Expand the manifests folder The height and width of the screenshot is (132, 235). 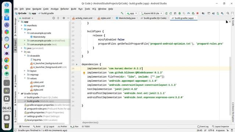[x=22, y=25]
